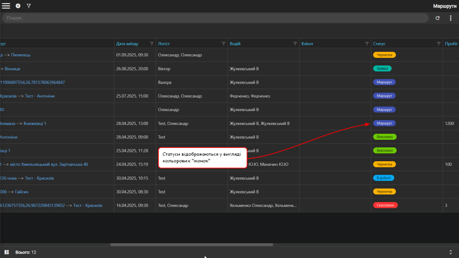Click Маршрут badge in Федченко row

pyautogui.click(x=384, y=96)
